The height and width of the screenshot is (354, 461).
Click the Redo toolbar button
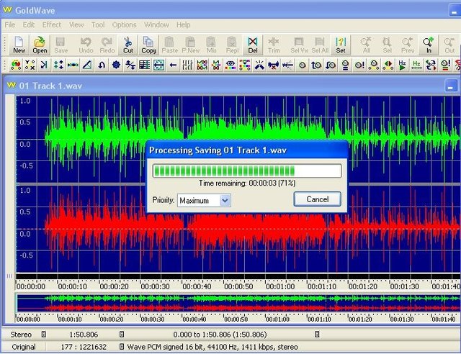[107, 45]
